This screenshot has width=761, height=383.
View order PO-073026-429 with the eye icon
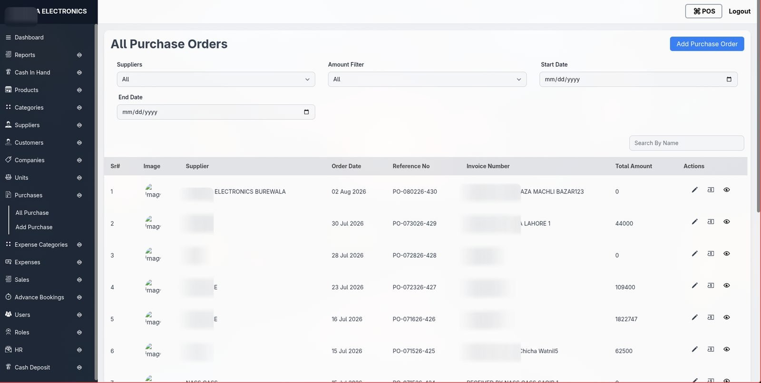(727, 221)
